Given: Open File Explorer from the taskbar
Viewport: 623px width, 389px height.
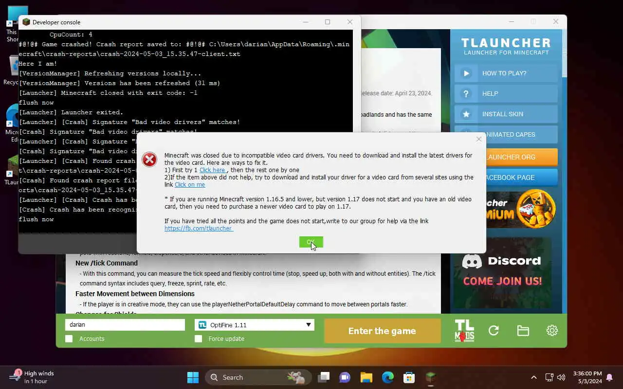Looking at the screenshot, I should [366, 377].
